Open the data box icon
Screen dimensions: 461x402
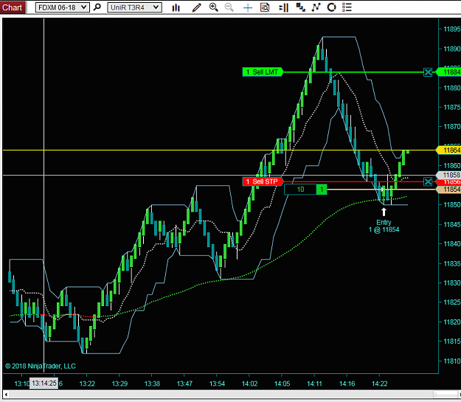click(x=265, y=7)
